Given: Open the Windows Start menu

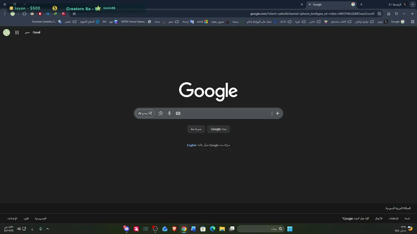Looking at the screenshot, I should 290,229.
